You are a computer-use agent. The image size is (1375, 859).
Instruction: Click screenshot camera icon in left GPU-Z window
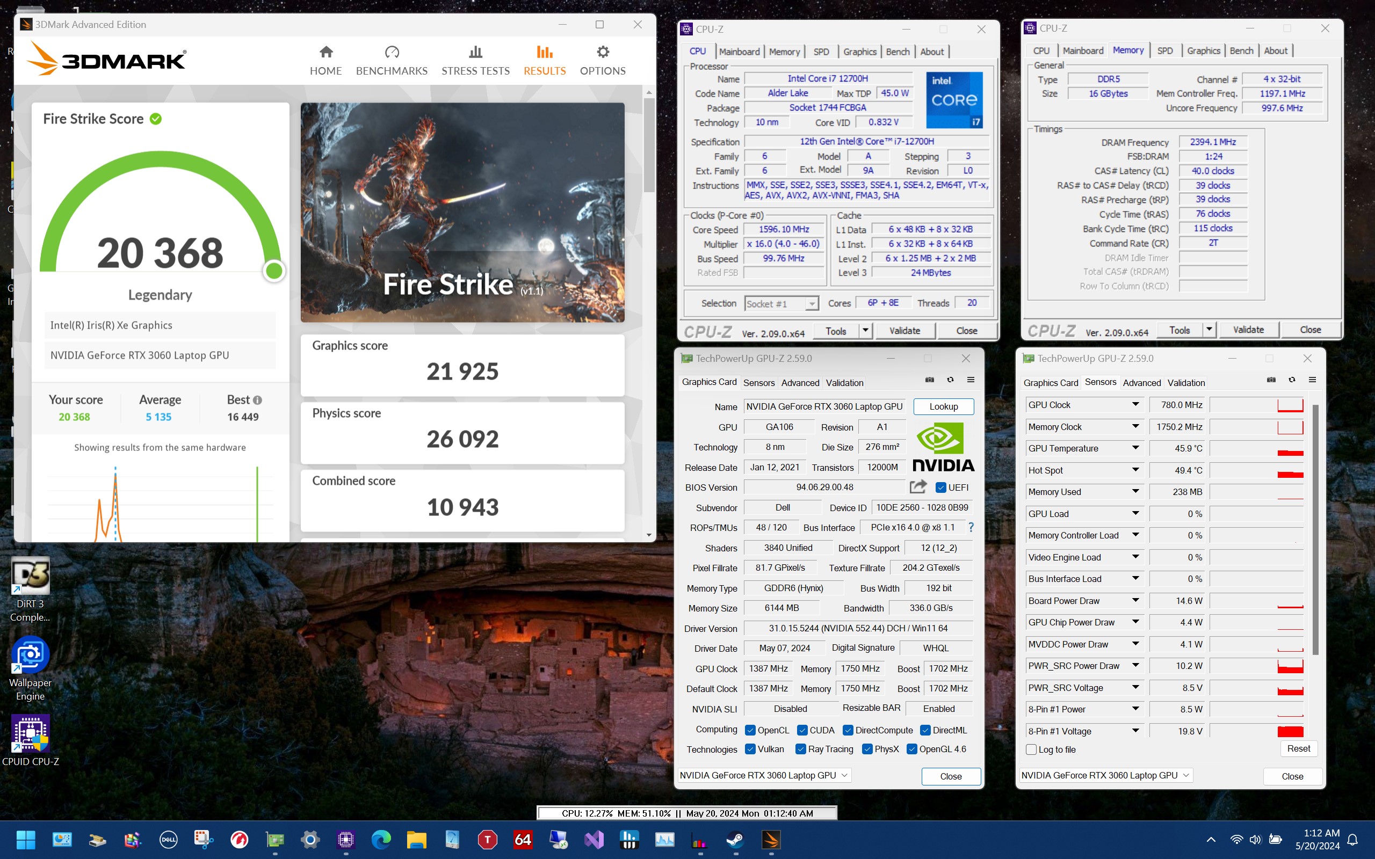click(x=930, y=380)
